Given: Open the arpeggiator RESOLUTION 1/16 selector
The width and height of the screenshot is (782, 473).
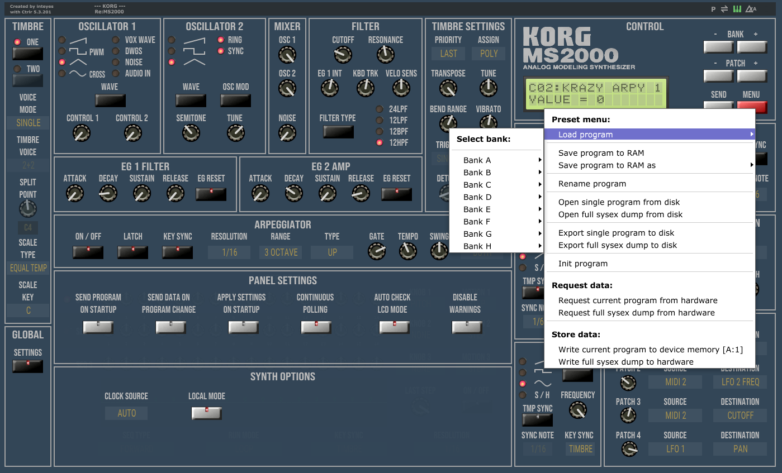Looking at the screenshot, I should [x=229, y=252].
